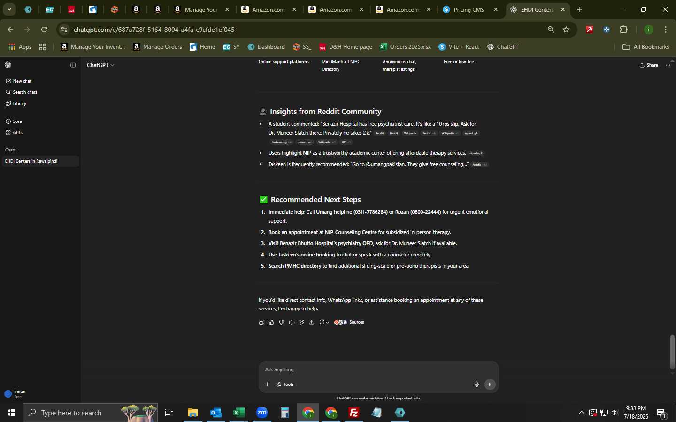Give the response a thumbs up

point(272,323)
